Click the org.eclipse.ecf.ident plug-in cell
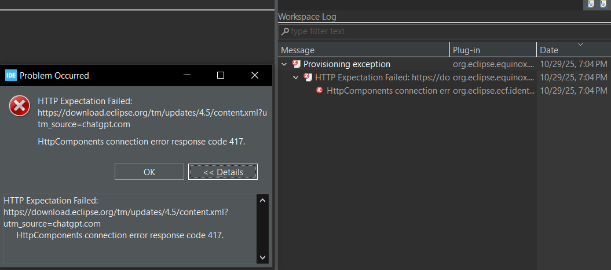This screenshot has height=270, width=611. pyautogui.click(x=493, y=91)
